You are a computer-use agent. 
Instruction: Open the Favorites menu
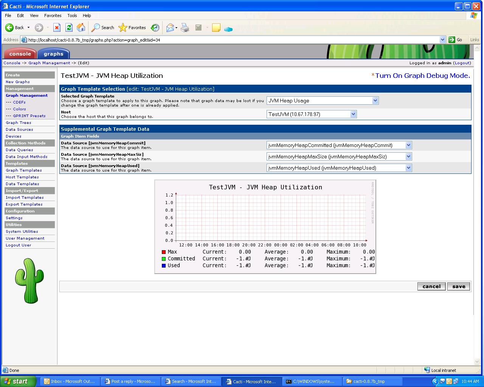[x=53, y=15]
